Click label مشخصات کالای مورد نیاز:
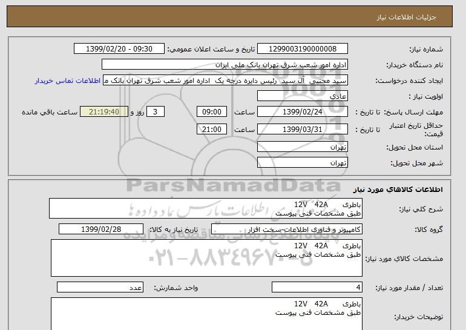This screenshot has height=330, width=466. pyautogui.click(x=404, y=259)
